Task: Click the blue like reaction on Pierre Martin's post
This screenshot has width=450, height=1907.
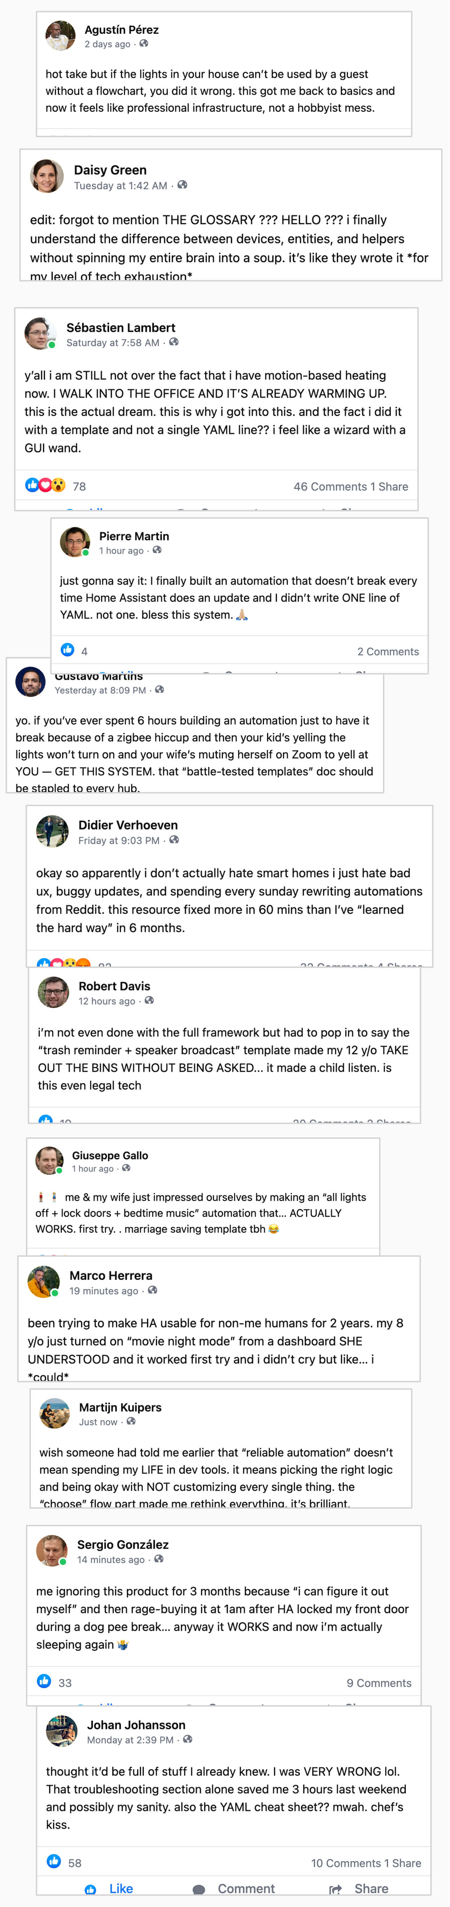Action: 67,650
